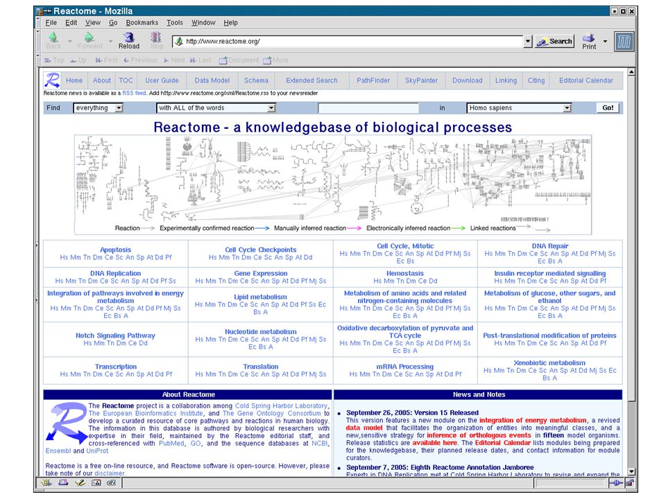Click the Back navigation icon
The image size is (666, 499).
pyautogui.click(x=53, y=40)
